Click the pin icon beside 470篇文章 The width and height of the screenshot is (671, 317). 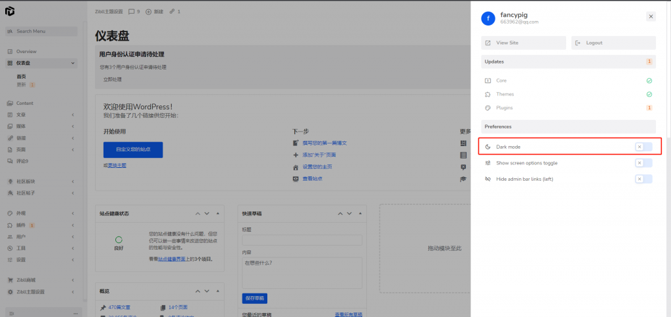(x=103, y=308)
